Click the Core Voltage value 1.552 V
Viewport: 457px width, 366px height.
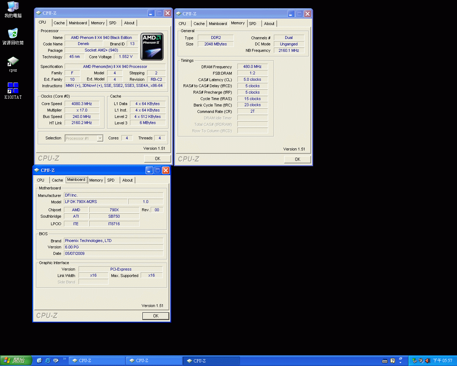126,56
